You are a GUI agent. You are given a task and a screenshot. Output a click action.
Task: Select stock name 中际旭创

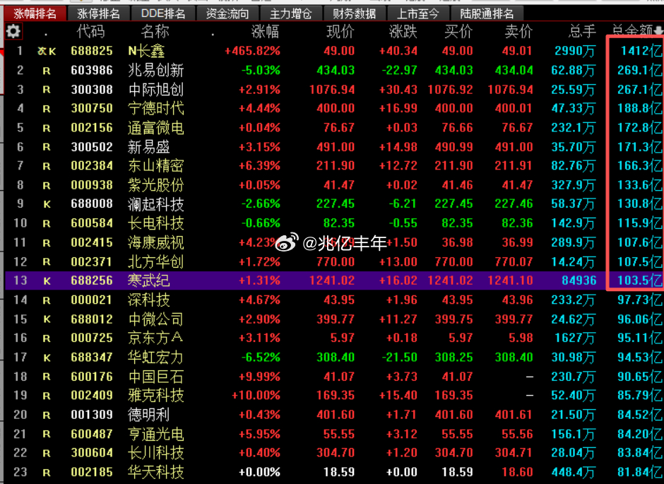coord(156,90)
